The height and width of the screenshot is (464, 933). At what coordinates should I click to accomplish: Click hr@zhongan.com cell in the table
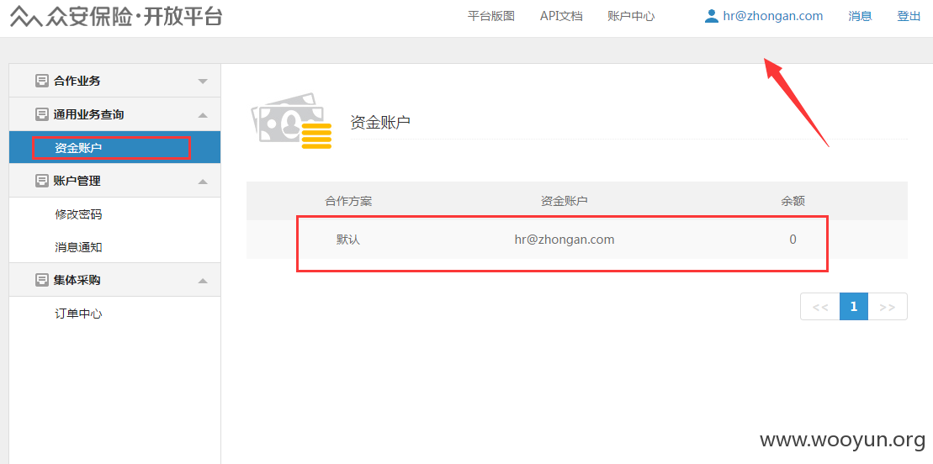coord(565,240)
